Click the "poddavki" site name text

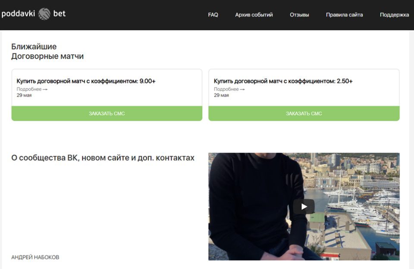18,14
